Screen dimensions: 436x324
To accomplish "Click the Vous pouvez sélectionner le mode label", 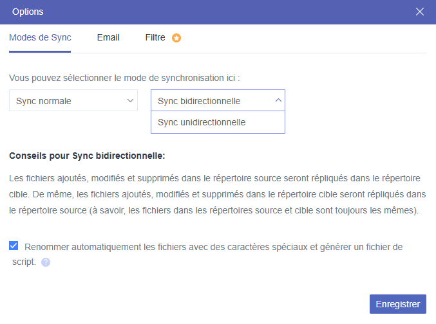I will coord(124,78).
